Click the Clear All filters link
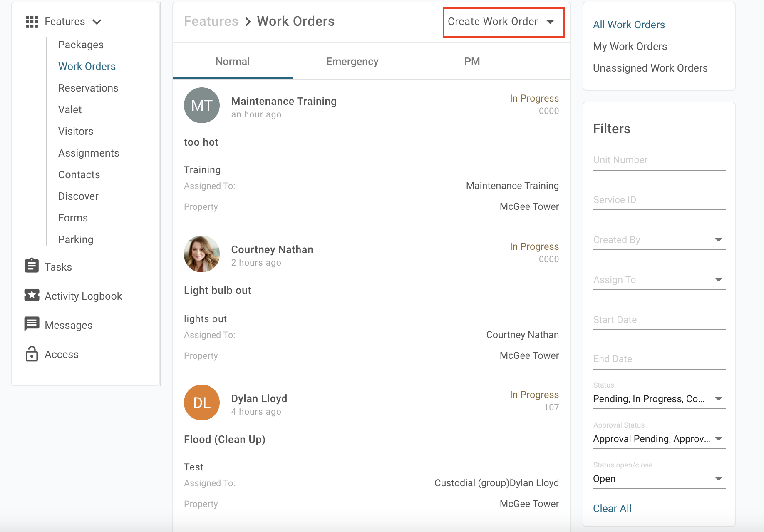The height and width of the screenshot is (532, 764). [612, 508]
